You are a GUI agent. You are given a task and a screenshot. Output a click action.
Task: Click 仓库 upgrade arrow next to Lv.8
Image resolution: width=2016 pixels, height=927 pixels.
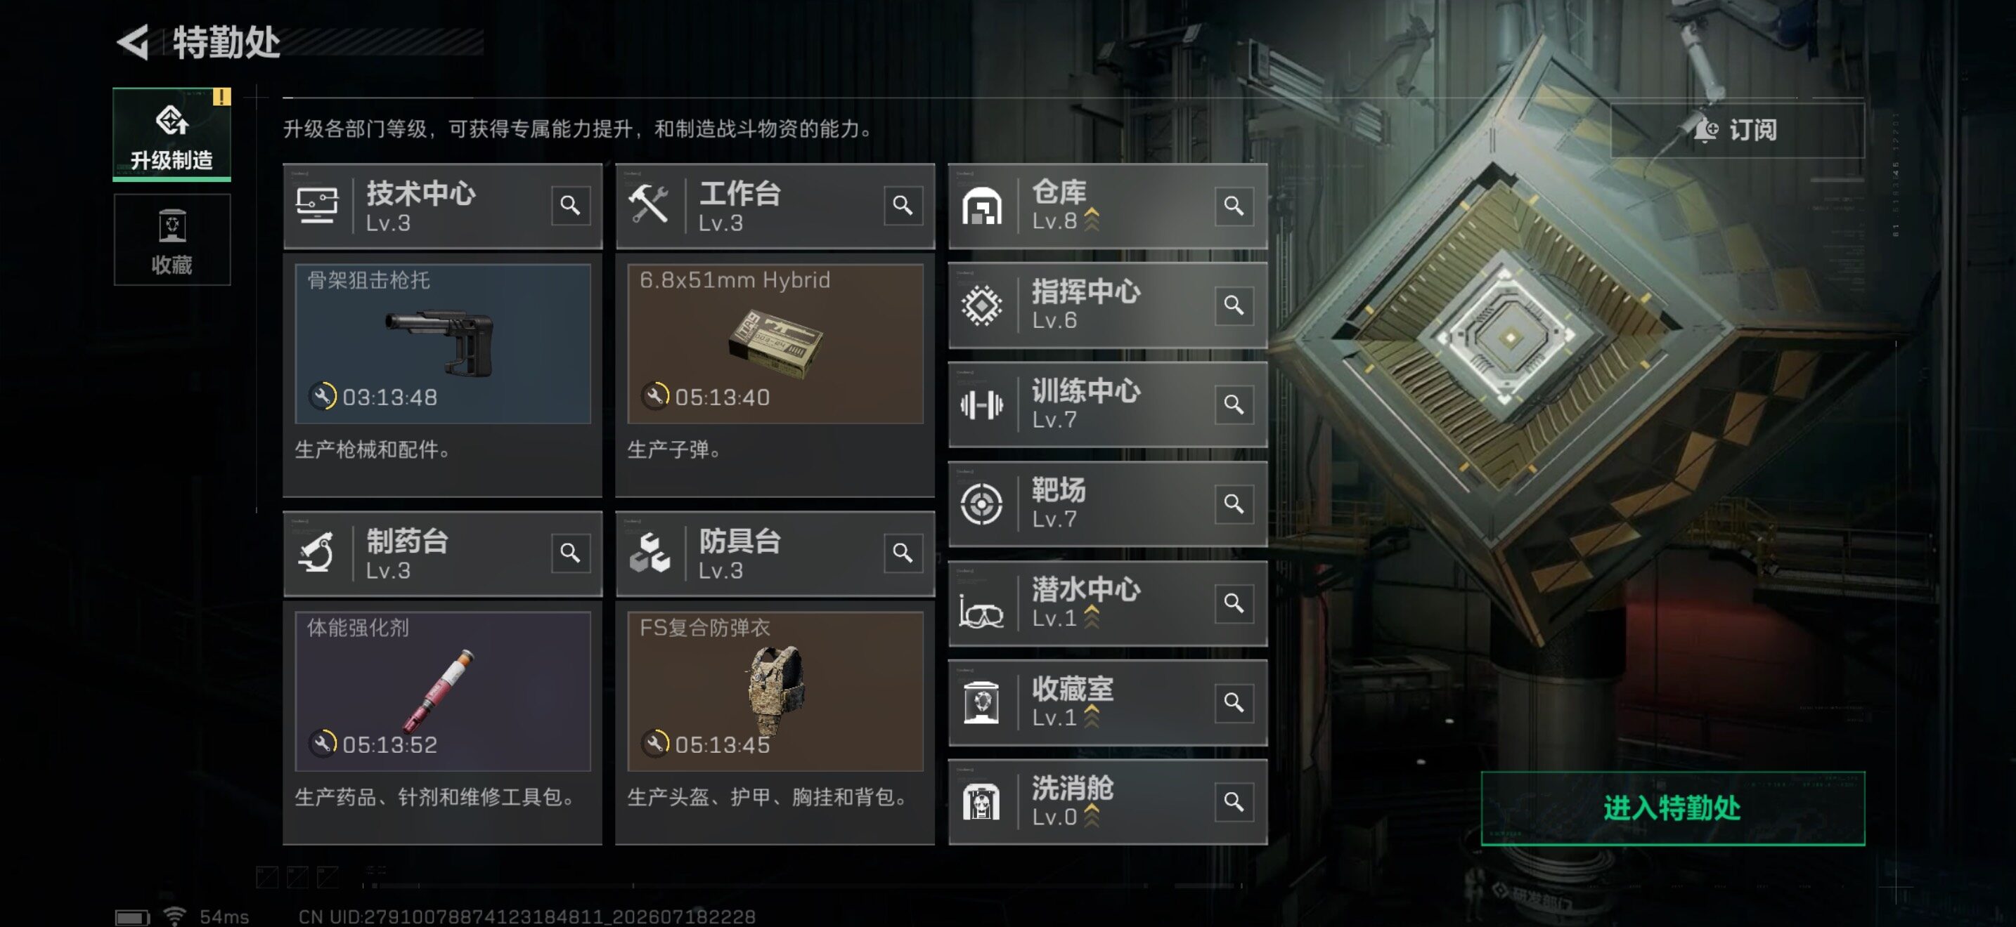[x=1092, y=221]
